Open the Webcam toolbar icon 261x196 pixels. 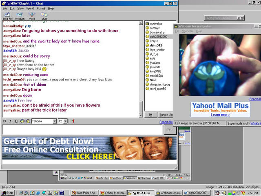20,16
